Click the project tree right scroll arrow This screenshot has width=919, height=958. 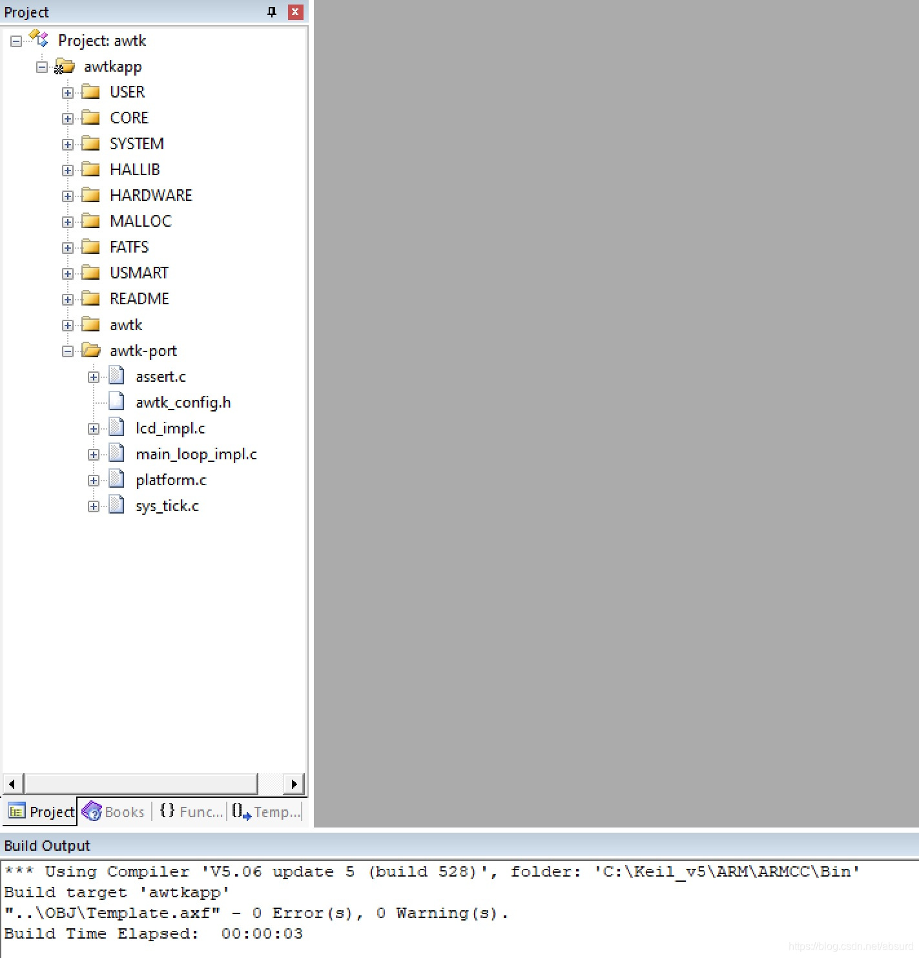(x=294, y=784)
